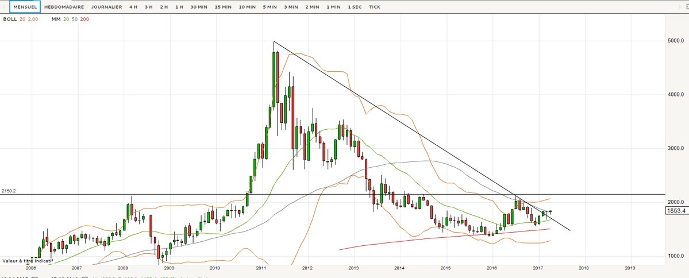Select the 2 MIN timeframe
The width and height of the screenshot is (689, 278).
click(x=313, y=7)
